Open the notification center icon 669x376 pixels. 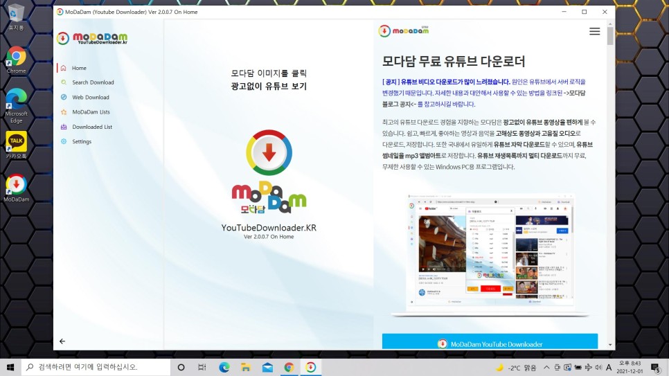tap(656, 367)
